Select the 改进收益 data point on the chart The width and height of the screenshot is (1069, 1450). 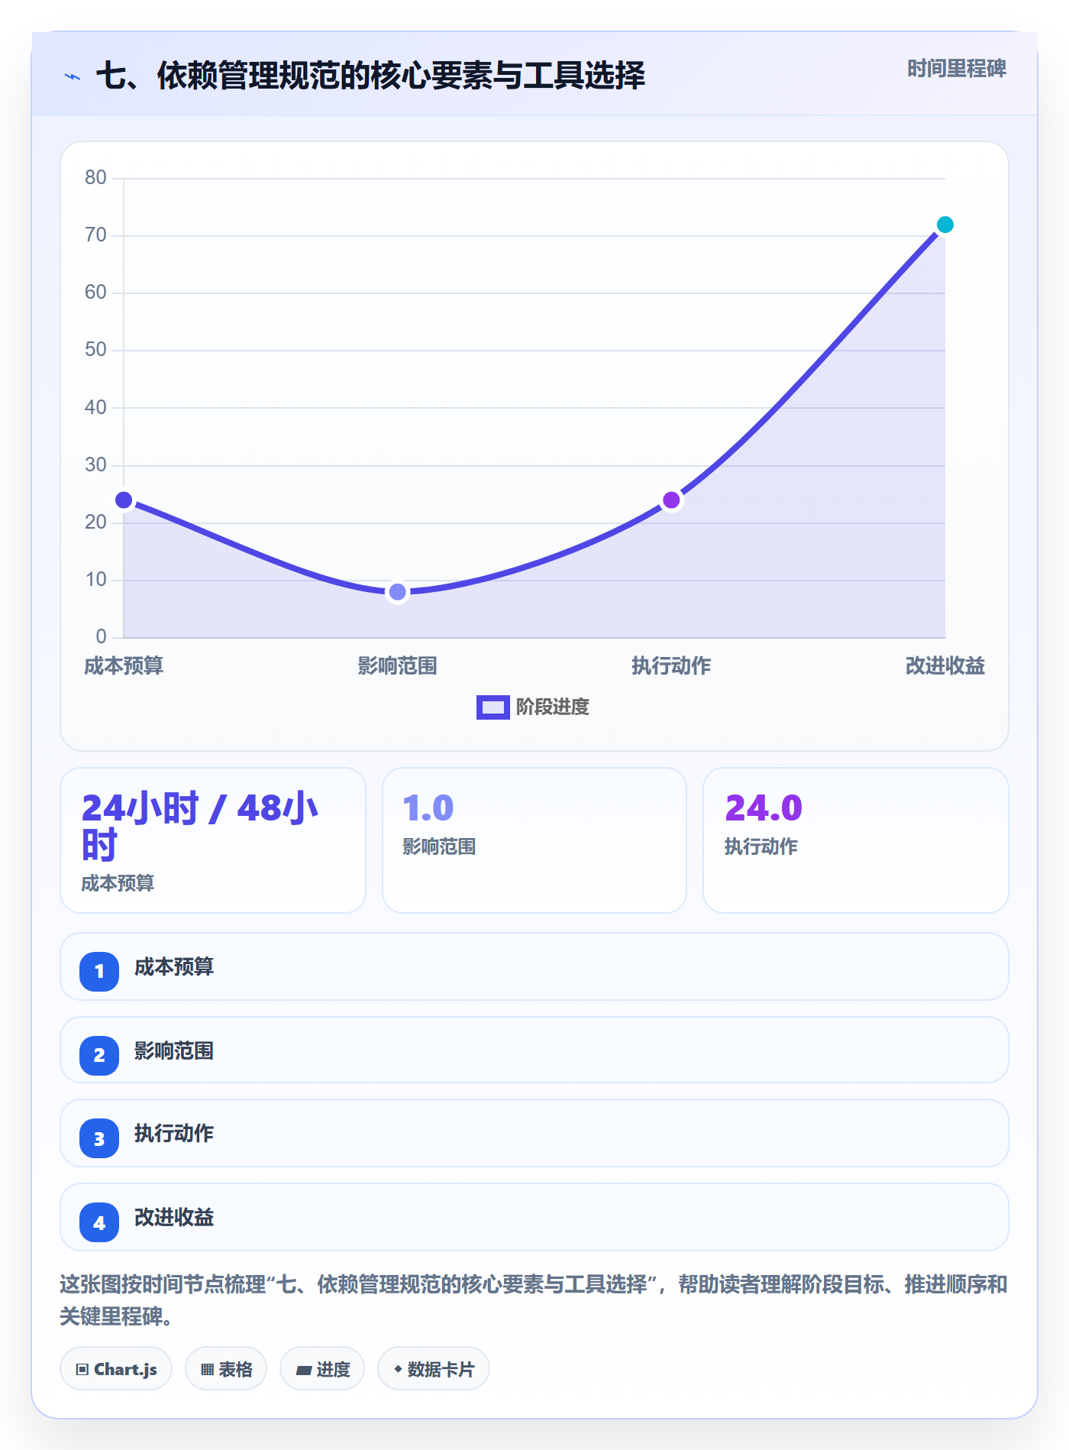[x=945, y=225]
